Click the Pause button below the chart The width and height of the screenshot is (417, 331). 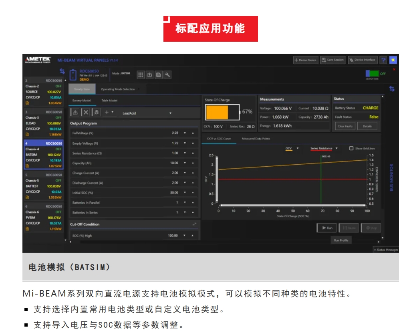click(349, 228)
